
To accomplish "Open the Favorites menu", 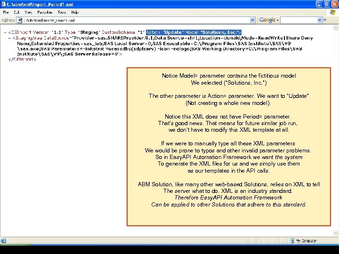I will coord(45,12).
